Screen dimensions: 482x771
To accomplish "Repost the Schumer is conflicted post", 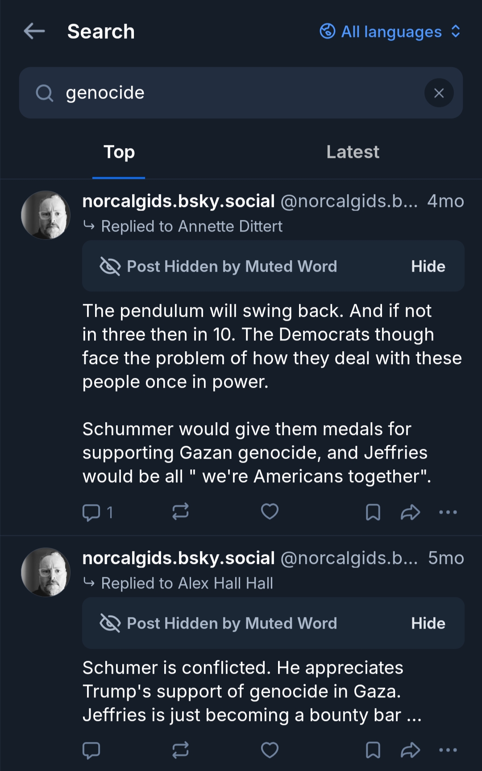I will (181, 750).
